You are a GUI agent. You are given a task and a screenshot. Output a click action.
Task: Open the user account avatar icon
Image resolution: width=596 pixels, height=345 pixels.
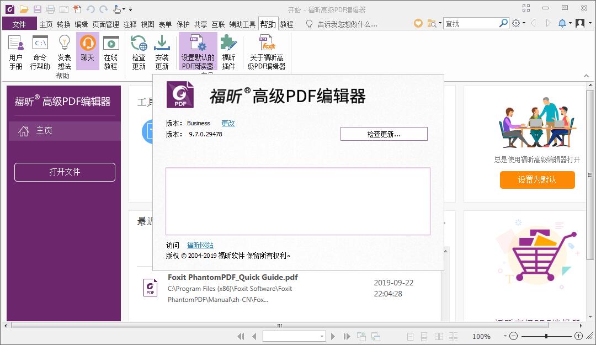(x=580, y=23)
